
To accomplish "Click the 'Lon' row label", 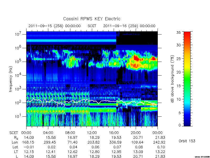I will pyautogui.click(x=15, y=142).
